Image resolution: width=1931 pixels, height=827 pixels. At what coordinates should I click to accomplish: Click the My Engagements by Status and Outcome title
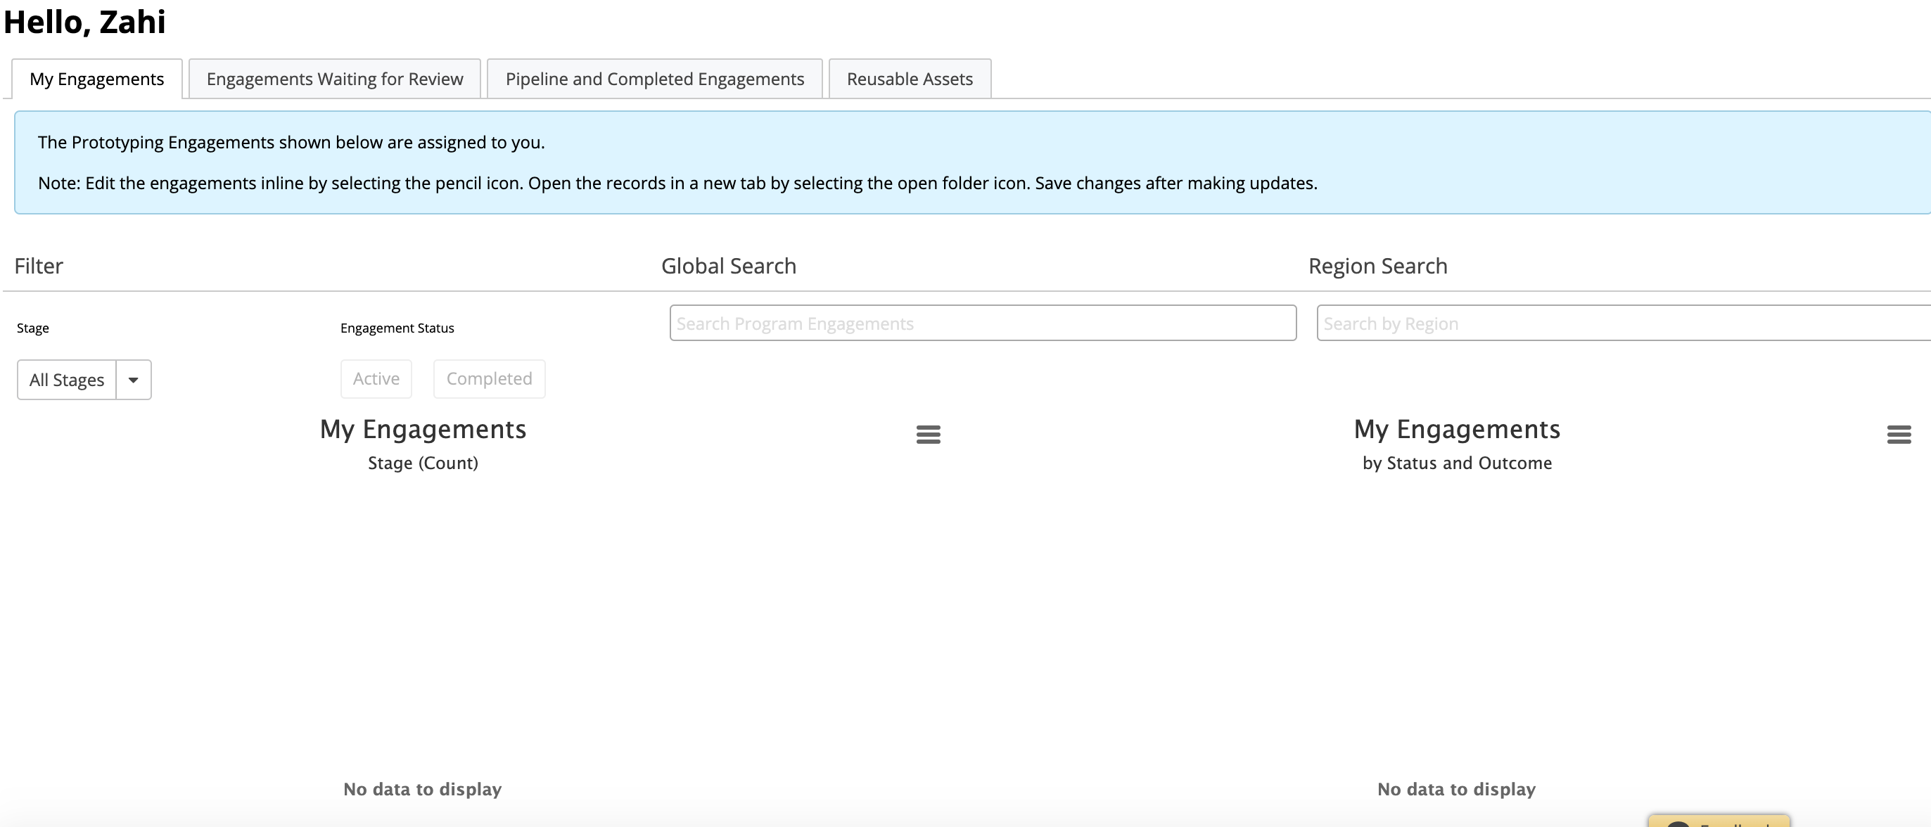(x=1456, y=429)
